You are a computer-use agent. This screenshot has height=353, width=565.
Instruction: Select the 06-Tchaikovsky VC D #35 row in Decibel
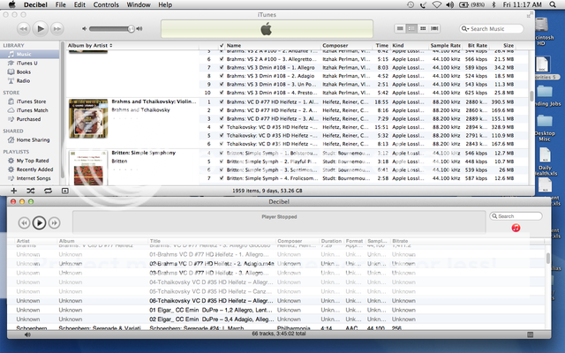tap(275, 301)
